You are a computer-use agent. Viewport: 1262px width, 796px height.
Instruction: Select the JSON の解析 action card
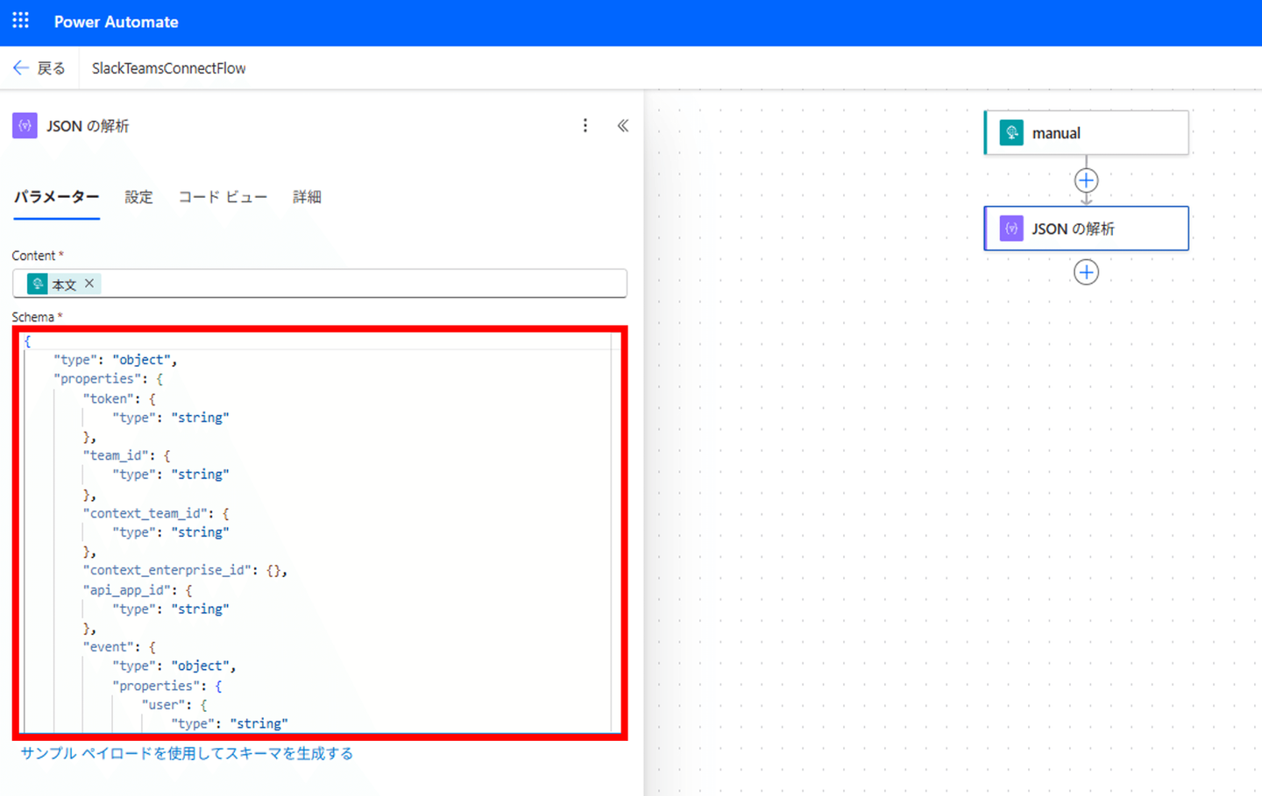pyautogui.click(x=1087, y=229)
